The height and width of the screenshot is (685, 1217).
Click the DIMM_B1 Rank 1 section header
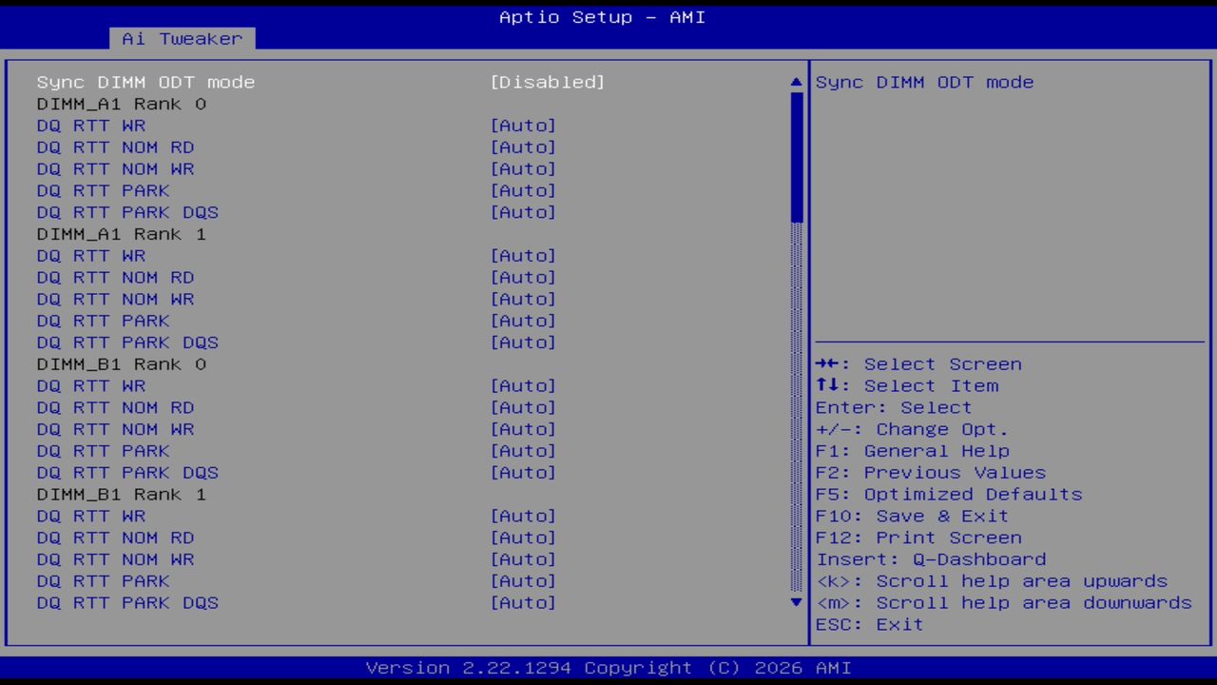point(121,494)
